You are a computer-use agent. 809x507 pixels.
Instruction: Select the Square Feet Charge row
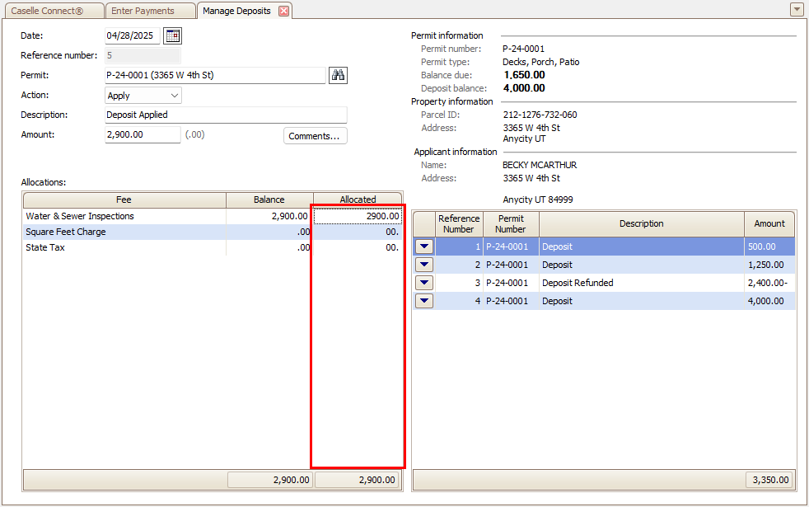tap(212, 232)
